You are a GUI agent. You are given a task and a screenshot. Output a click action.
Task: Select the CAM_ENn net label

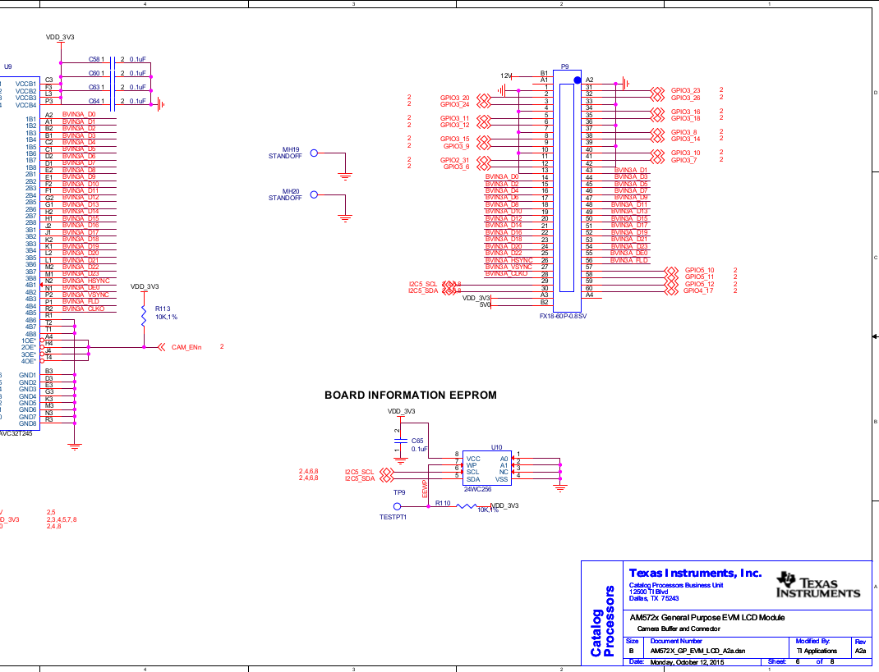pyautogui.click(x=186, y=347)
